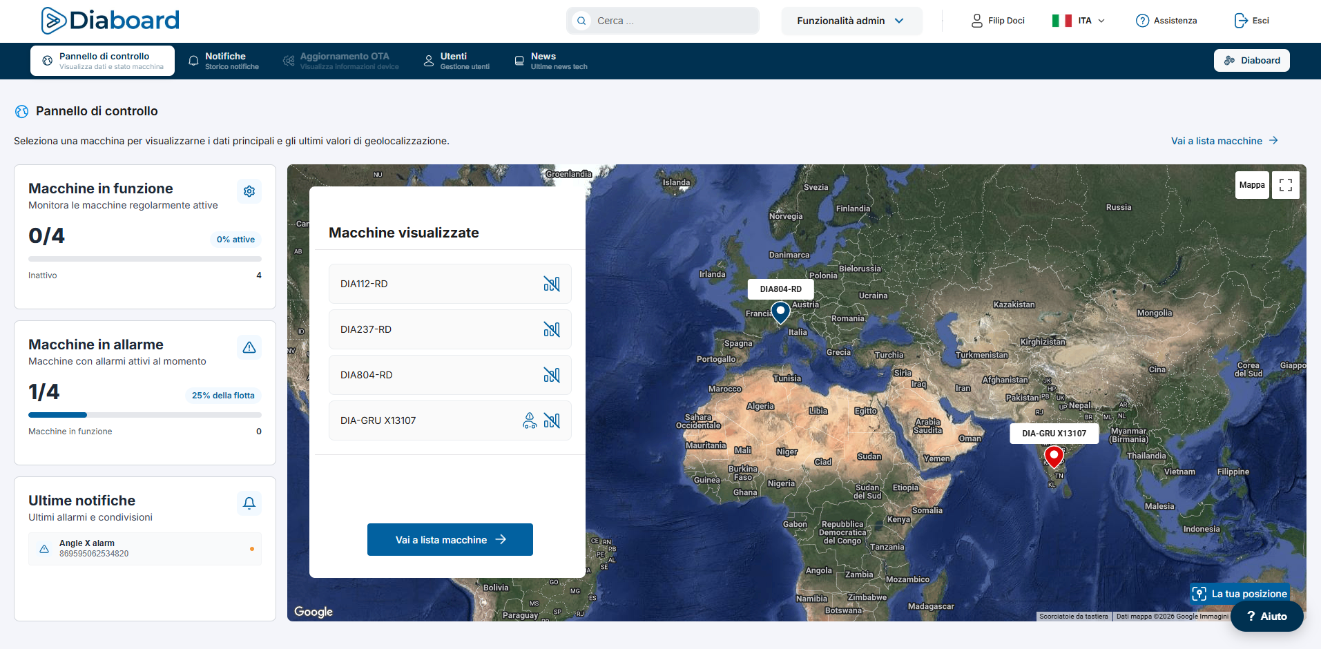Screen dimensions: 1321x649
Task: Focus the Cerca search field
Action: (x=663, y=21)
